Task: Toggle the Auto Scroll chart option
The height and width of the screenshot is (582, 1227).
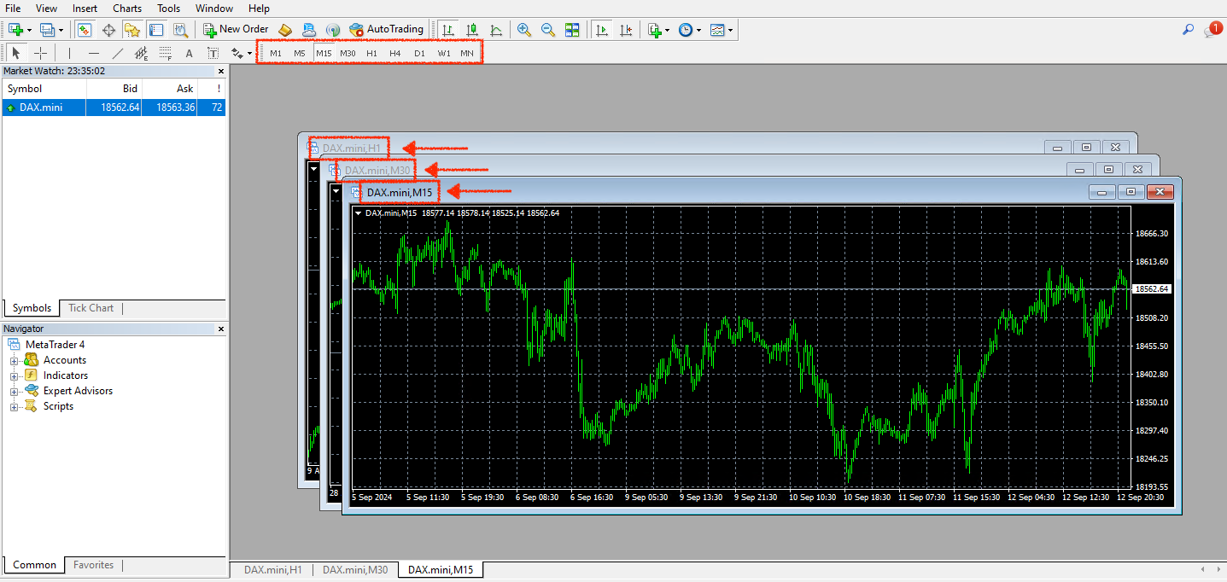Action: pyautogui.click(x=600, y=29)
